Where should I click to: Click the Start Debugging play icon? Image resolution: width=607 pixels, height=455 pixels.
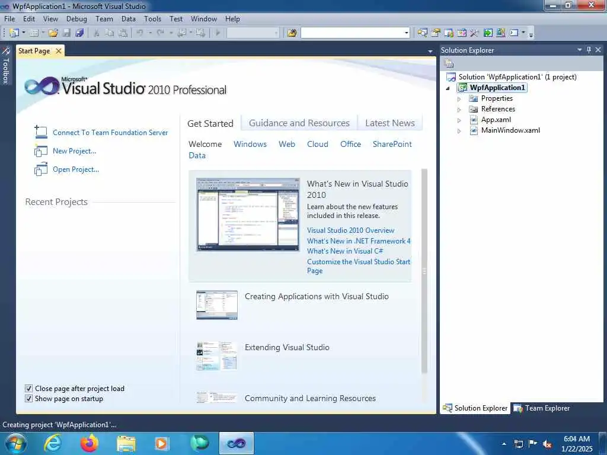click(218, 33)
